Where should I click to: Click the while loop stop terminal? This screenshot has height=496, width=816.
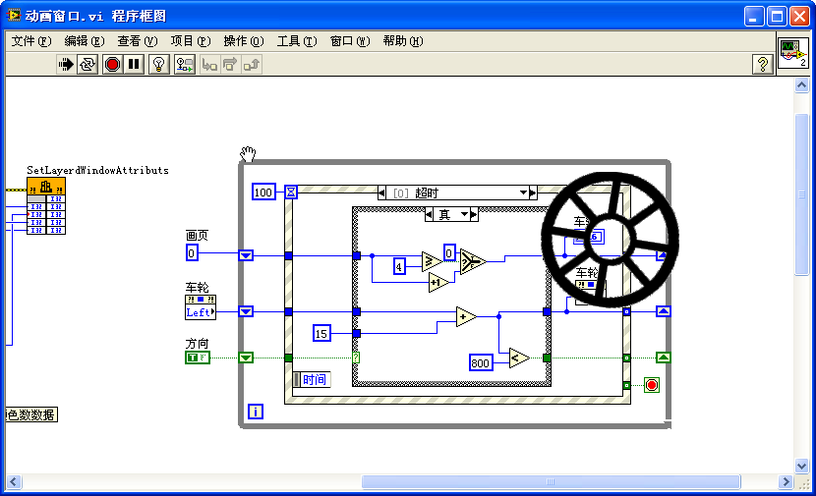[x=651, y=384]
